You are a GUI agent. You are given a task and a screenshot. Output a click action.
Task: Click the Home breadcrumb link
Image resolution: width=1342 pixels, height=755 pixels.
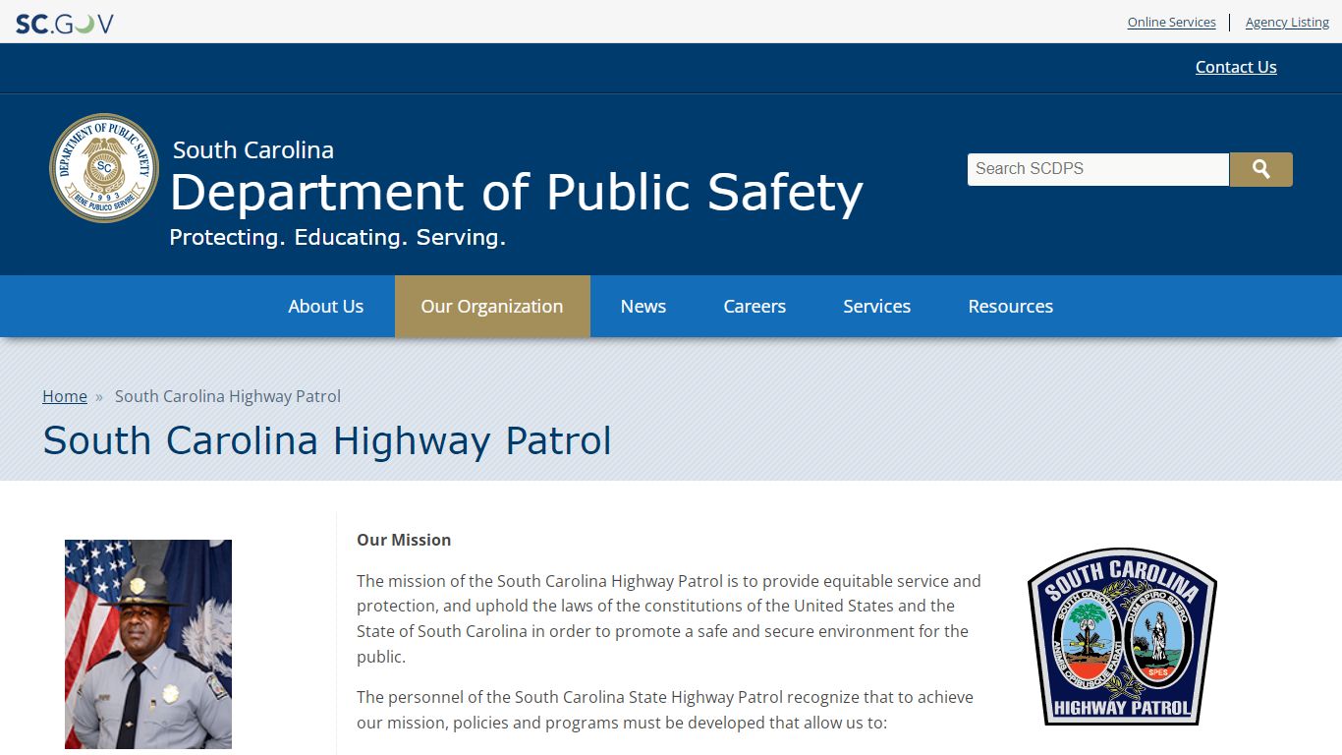click(x=65, y=396)
